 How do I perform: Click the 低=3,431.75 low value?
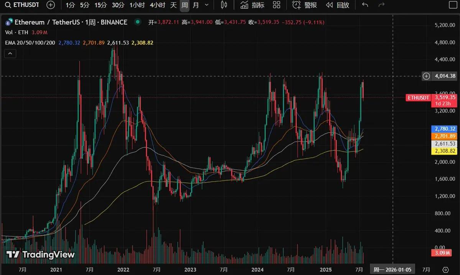coord(230,23)
